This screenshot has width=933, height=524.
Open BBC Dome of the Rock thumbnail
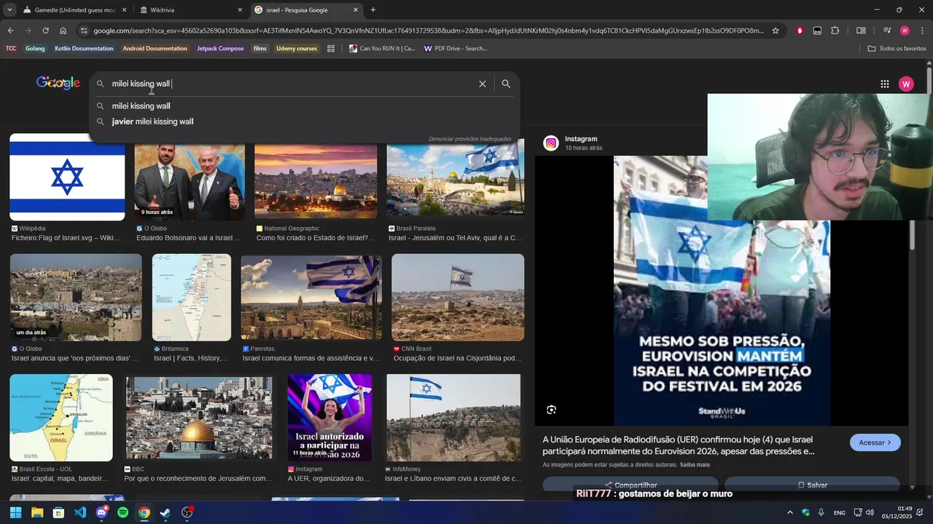pos(199,418)
